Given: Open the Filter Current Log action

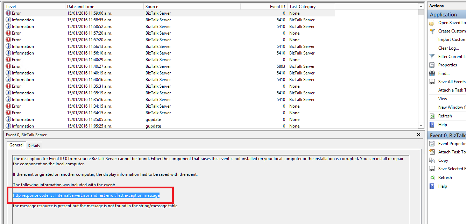Looking at the screenshot, I should click(452, 57).
